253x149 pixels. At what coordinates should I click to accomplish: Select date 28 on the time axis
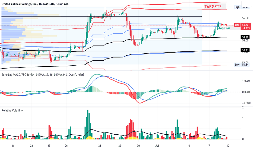click(100, 146)
